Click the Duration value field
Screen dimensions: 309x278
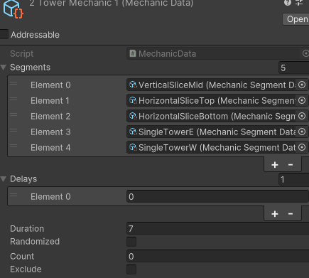pyautogui.click(x=218, y=228)
